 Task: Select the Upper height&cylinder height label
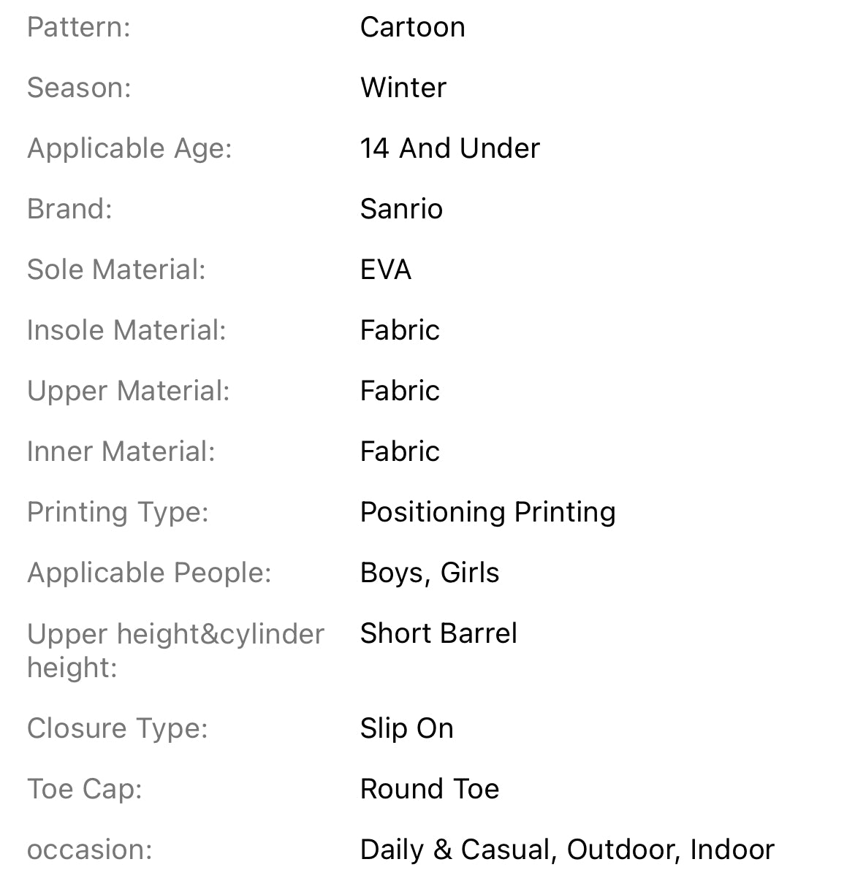coord(175,650)
